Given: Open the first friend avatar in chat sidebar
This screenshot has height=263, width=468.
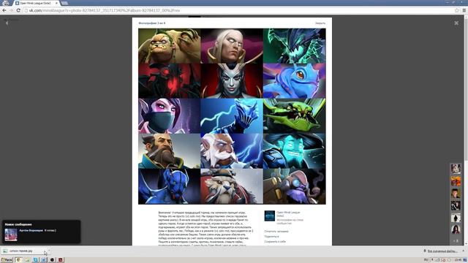Looking at the screenshot, I should click(x=456, y=169).
